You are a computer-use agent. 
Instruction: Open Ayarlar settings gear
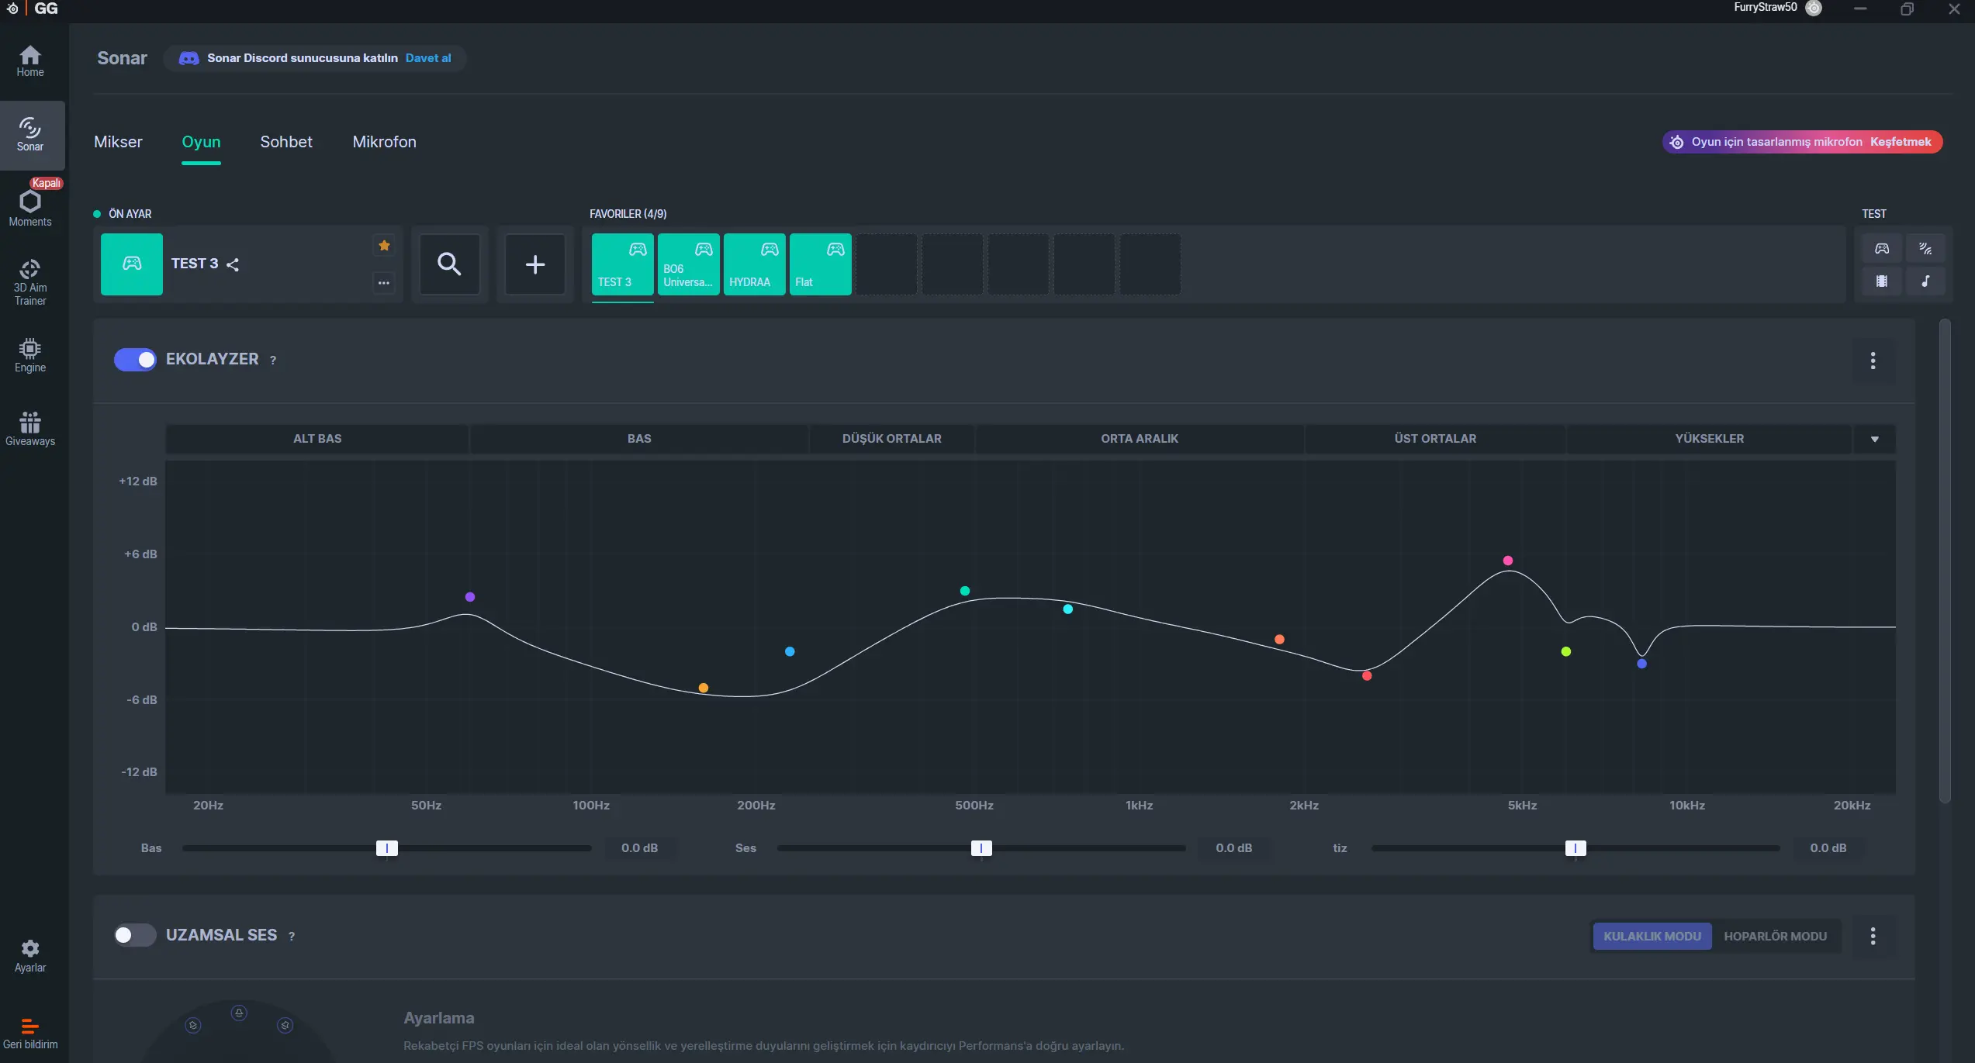click(30, 956)
